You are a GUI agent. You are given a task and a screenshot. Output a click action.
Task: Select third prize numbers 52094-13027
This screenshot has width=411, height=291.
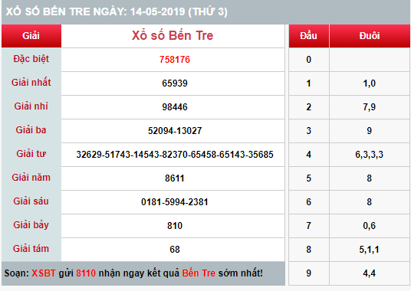pyautogui.click(x=175, y=131)
